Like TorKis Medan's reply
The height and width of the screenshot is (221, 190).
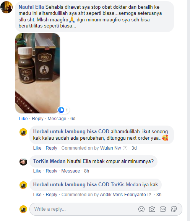[37, 171]
